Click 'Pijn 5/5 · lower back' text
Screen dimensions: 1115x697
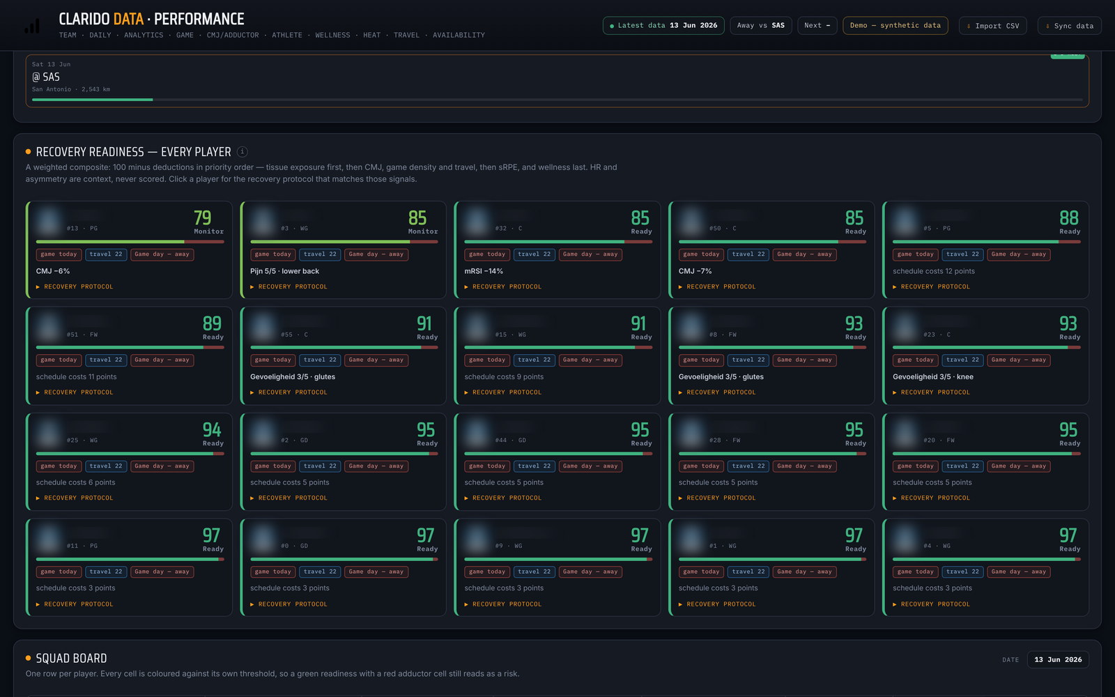pyautogui.click(x=284, y=271)
